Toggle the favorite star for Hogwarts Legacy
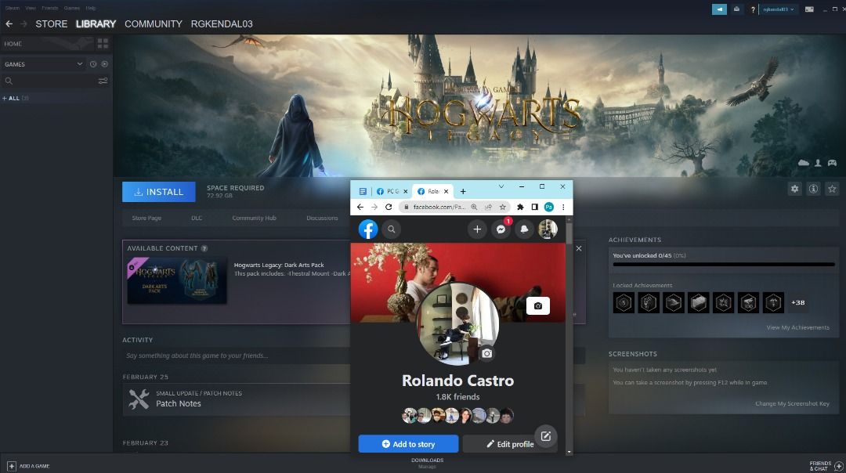Image resolution: width=846 pixels, height=473 pixels. (832, 189)
